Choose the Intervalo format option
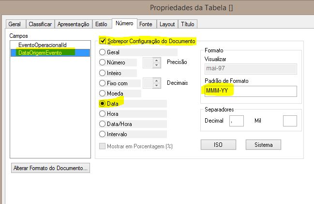The image size is (314, 204). pyautogui.click(x=102, y=134)
